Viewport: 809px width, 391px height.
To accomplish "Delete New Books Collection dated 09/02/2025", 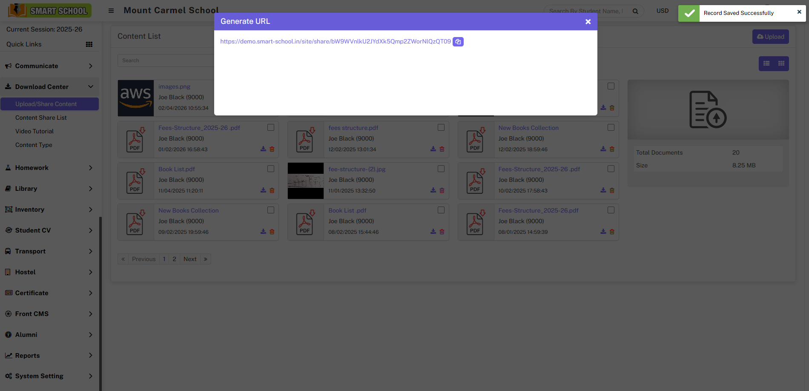I will tap(272, 232).
